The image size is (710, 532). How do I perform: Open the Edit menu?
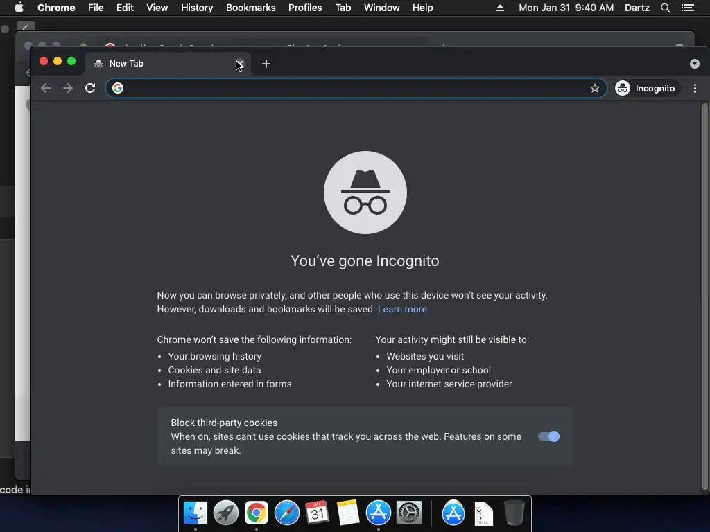pos(125,8)
